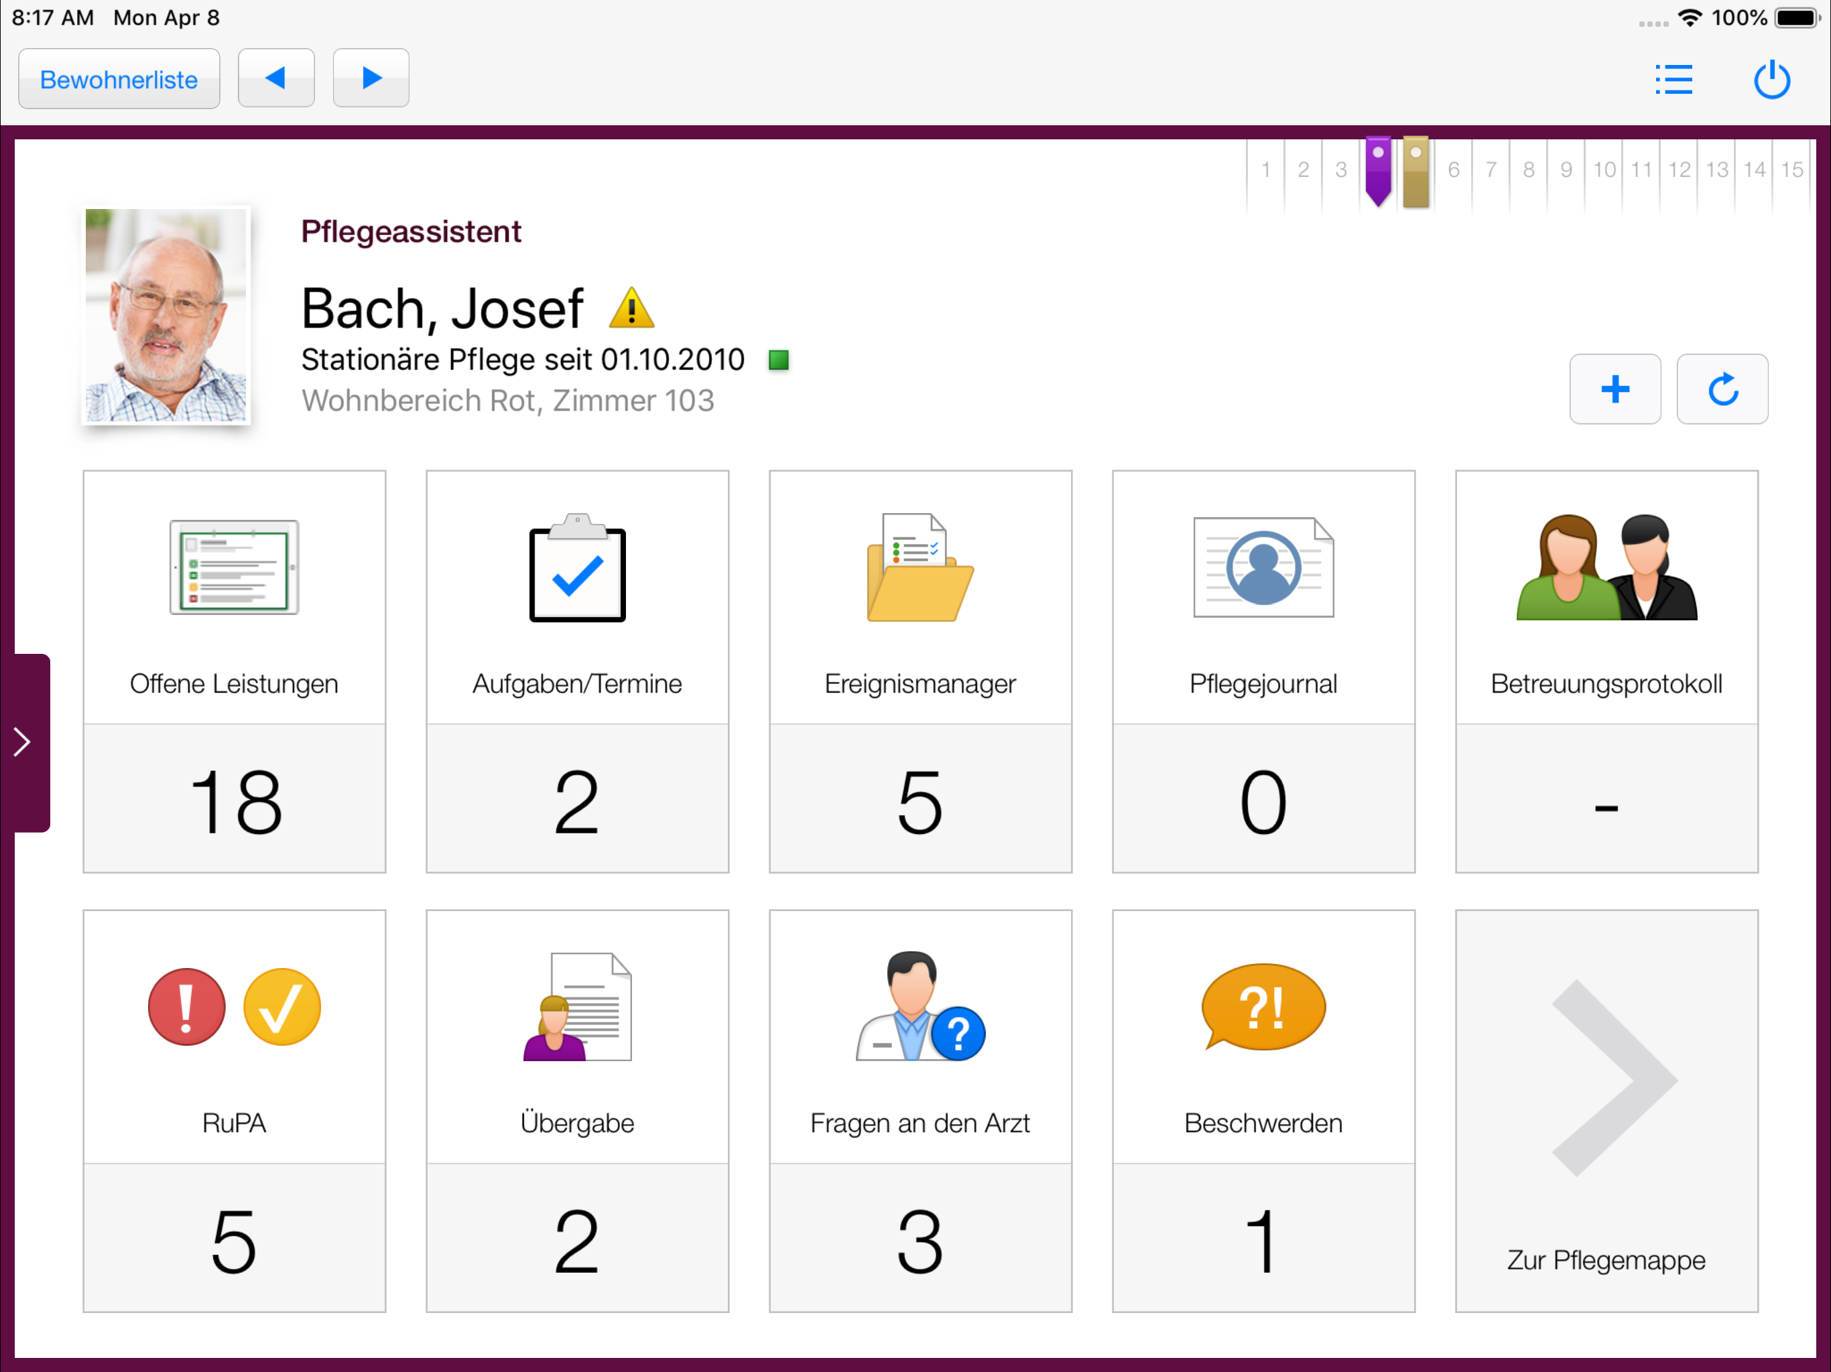Click the red exclamation RuPA icon
The height and width of the screenshot is (1372, 1831).
pyautogui.click(x=187, y=1007)
